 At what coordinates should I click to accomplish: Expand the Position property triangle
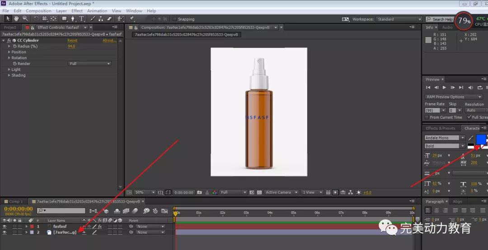click(9, 52)
